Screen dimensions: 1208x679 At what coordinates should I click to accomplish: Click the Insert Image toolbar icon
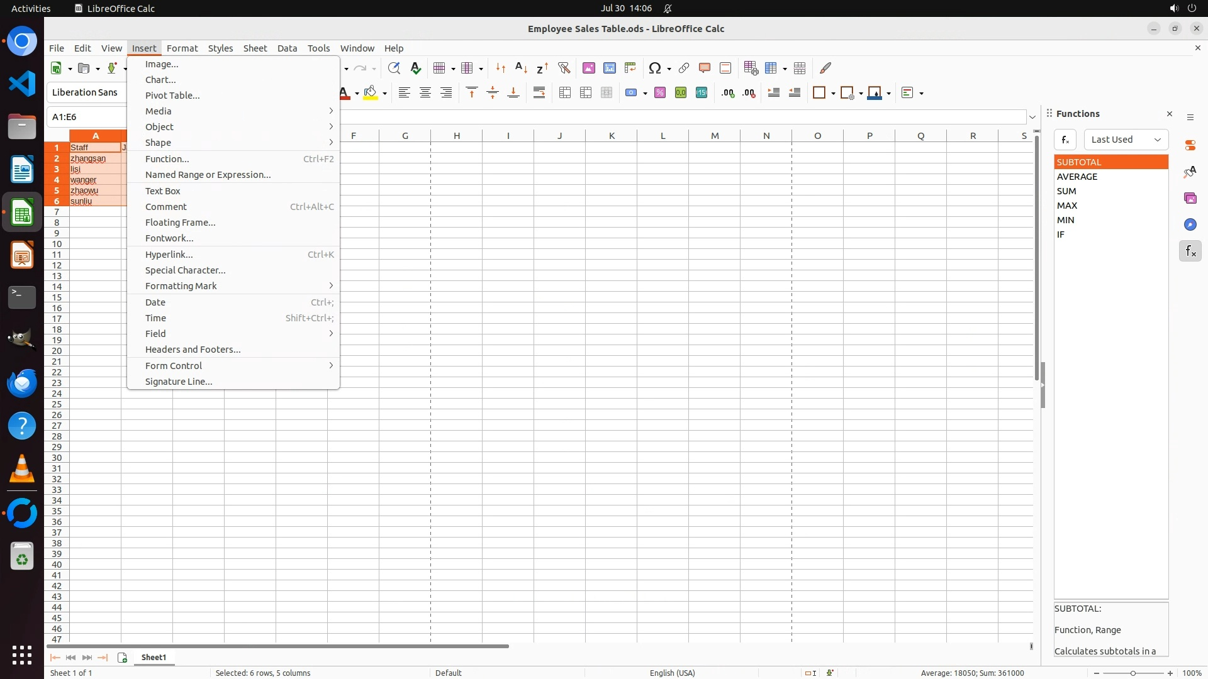click(589, 68)
